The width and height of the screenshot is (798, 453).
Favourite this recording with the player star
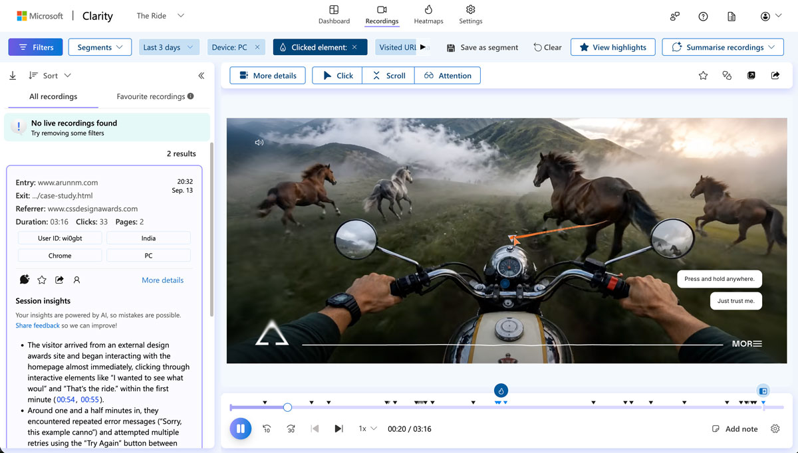pyautogui.click(x=703, y=76)
